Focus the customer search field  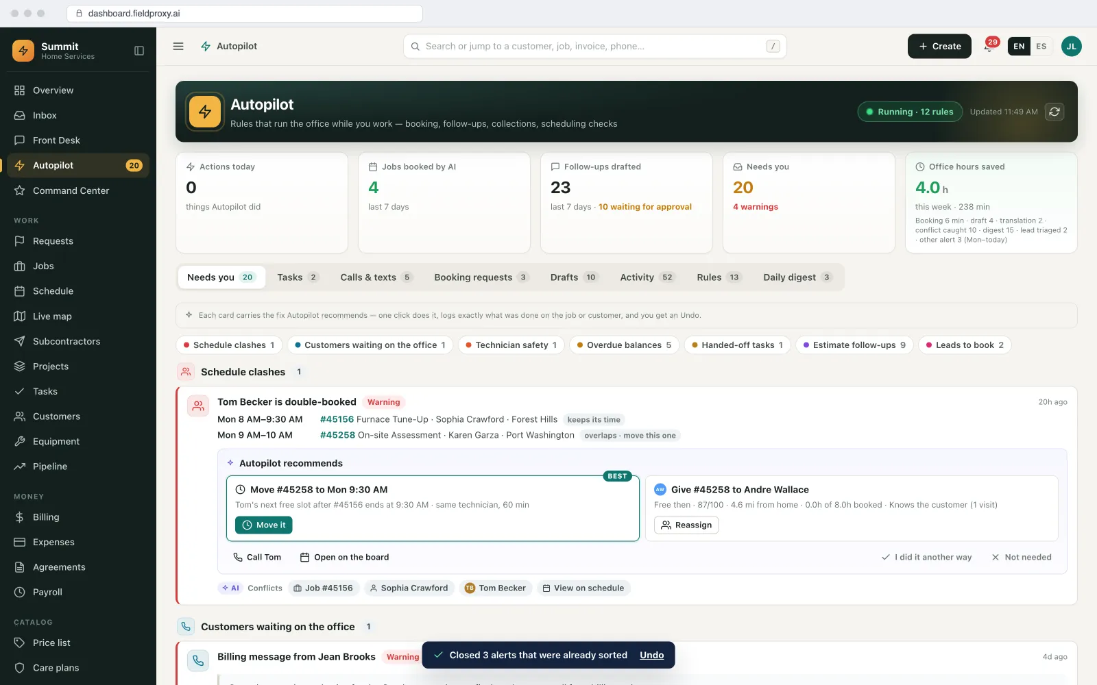[594, 47]
